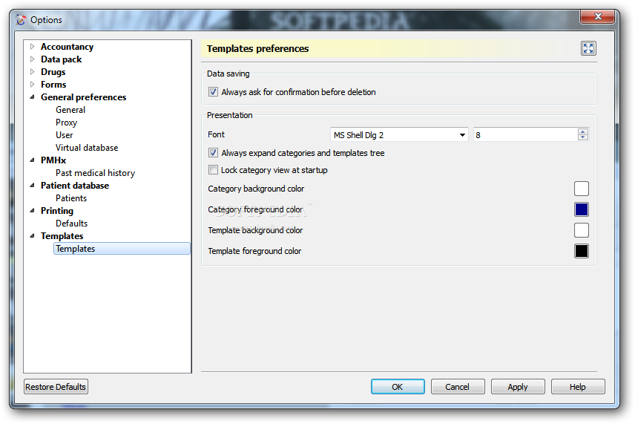Select the General preferences category
This screenshot has height=424, width=635.
(83, 97)
